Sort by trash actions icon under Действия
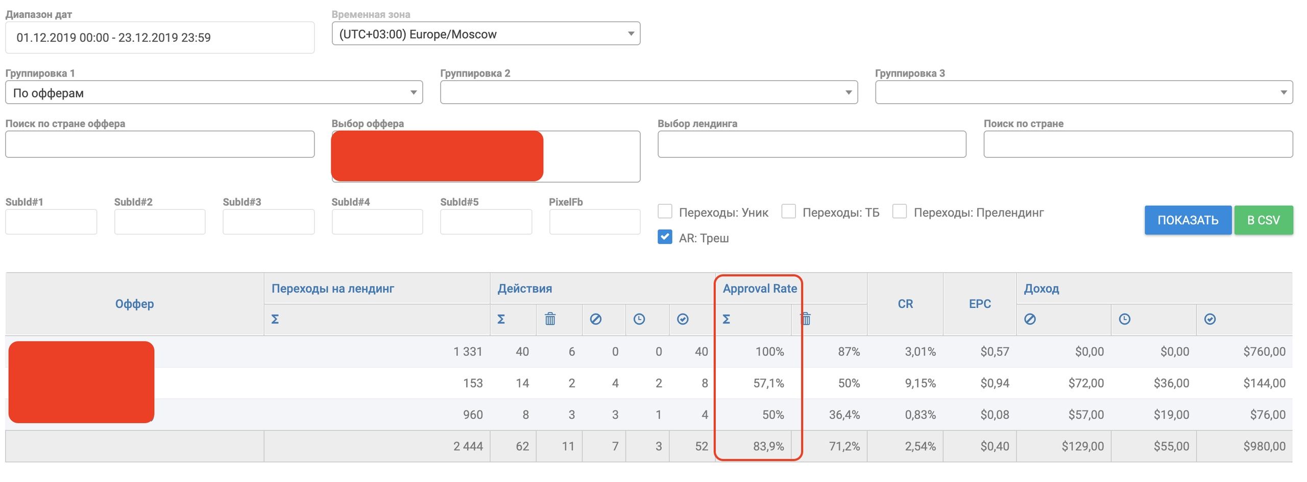This screenshot has width=1307, height=482. (550, 319)
